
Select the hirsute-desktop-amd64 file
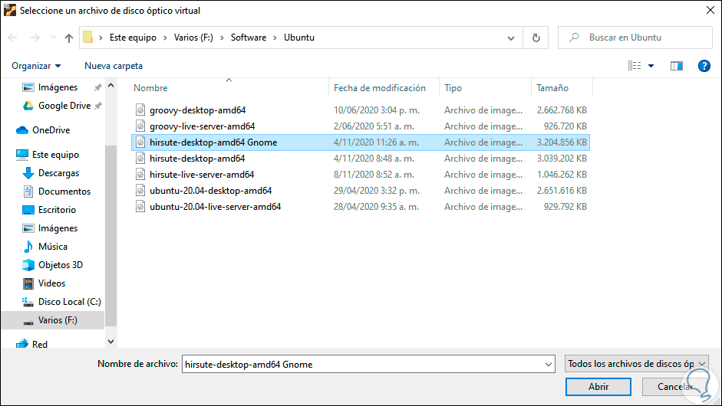click(197, 158)
